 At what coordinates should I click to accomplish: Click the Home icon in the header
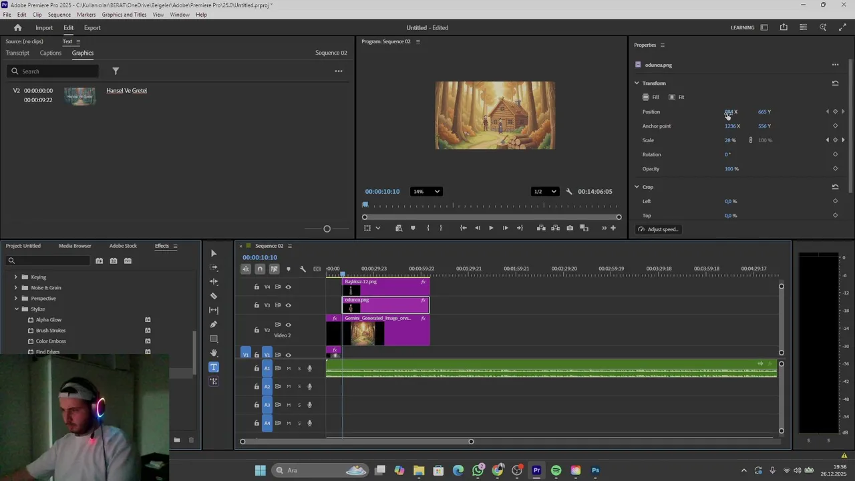(x=18, y=28)
